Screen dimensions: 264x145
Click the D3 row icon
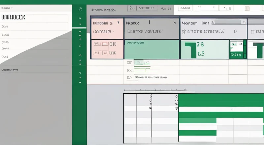pyautogui.click(x=129, y=78)
